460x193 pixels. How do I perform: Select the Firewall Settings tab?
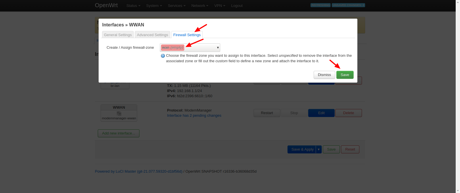(187, 35)
